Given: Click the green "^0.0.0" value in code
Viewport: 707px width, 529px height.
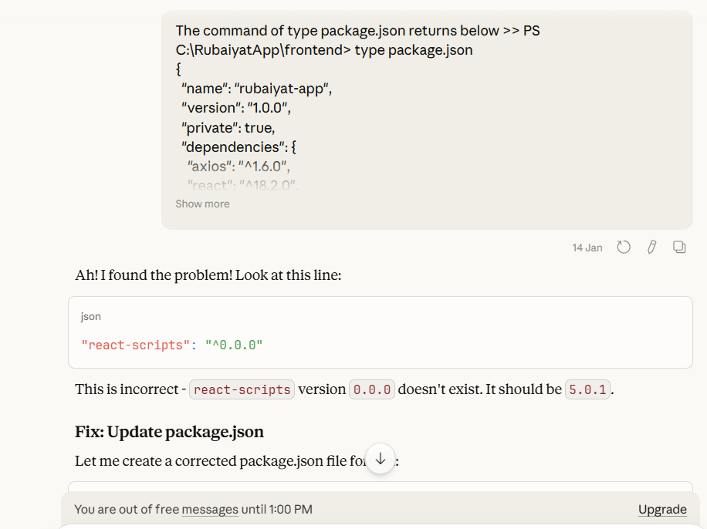Looking at the screenshot, I should (234, 345).
